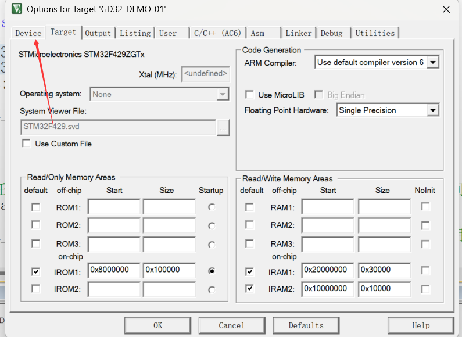Check the RAM2 default checkbox
The height and width of the screenshot is (337, 462).
coord(249,225)
